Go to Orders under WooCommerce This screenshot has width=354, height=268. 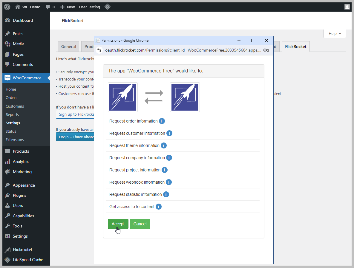[x=11, y=97]
